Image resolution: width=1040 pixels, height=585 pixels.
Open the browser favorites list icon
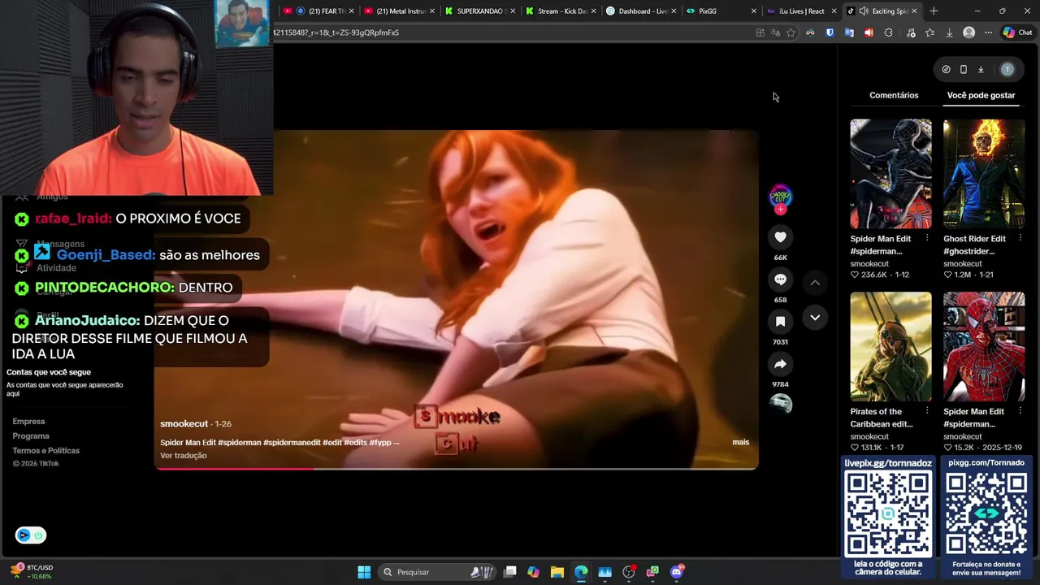pyautogui.click(x=929, y=32)
